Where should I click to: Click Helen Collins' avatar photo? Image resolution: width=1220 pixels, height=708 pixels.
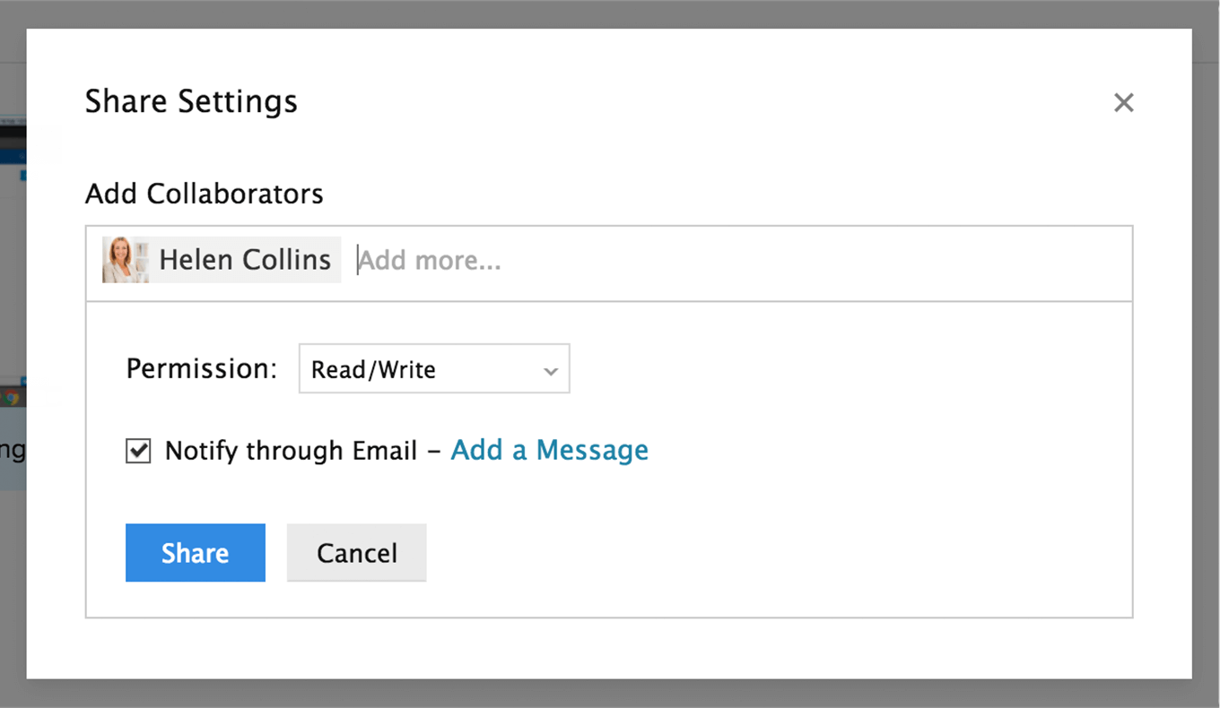[126, 260]
